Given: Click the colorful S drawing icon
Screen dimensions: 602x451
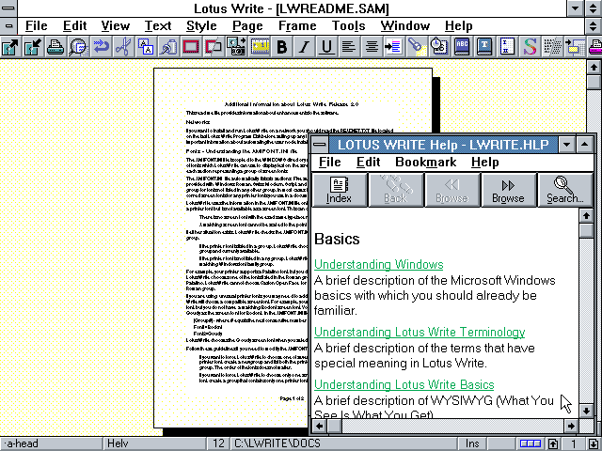Looking at the screenshot, I should pyautogui.click(x=531, y=47).
